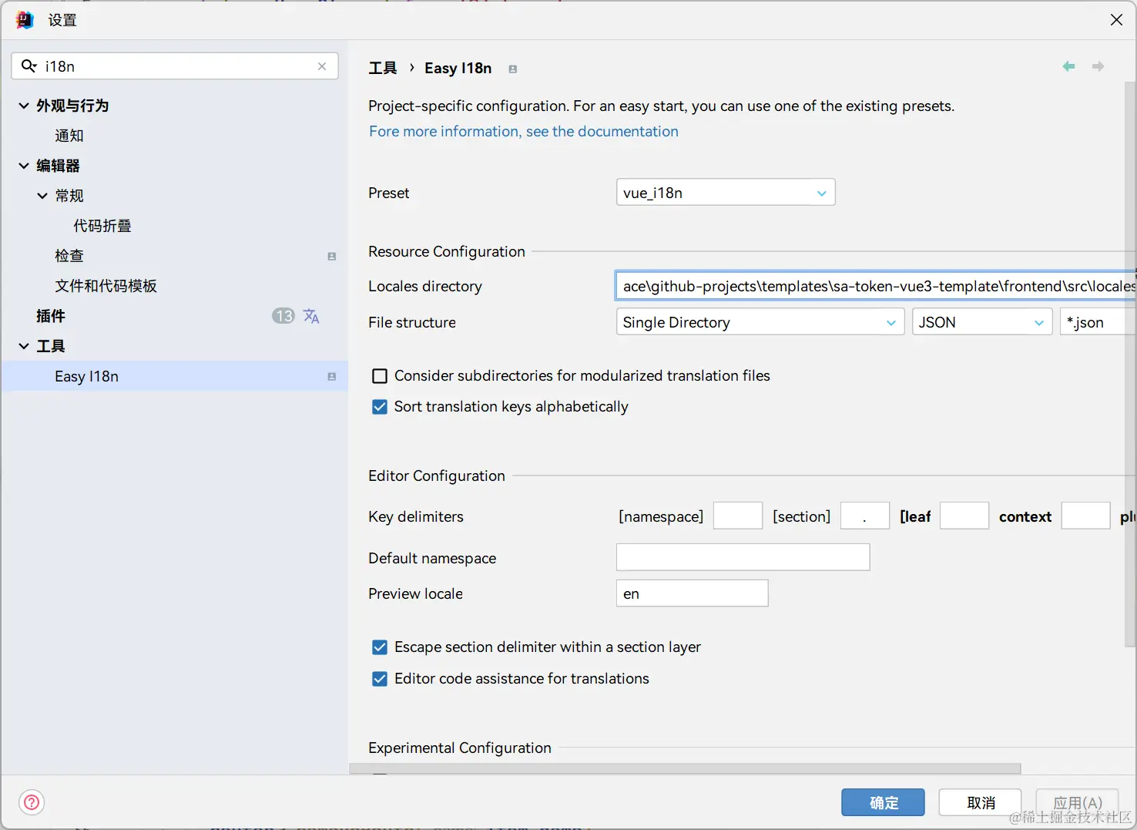Select Easy I18n in settings tree
1137x830 pixels.
(x=175, y=376)
